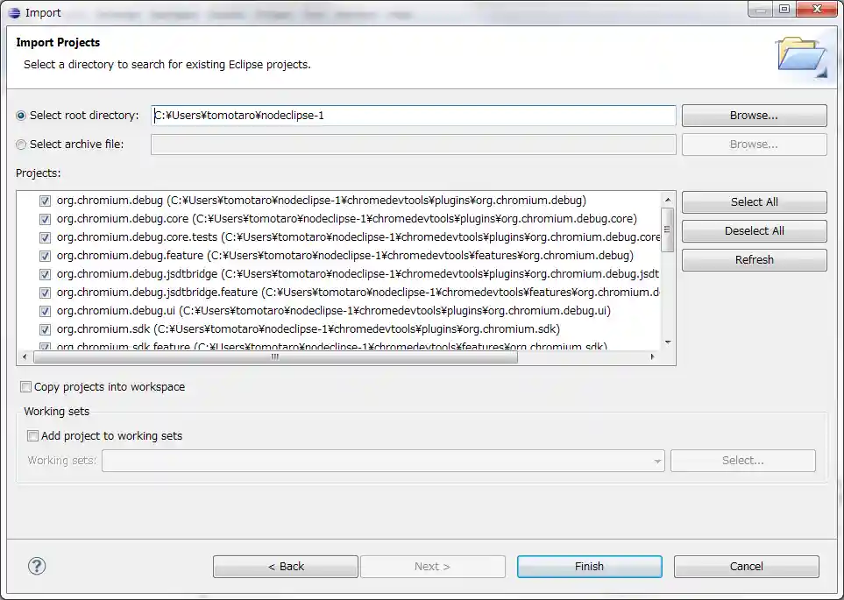This screenshot has height=600, width=844.
Task: Enable 'Add project to working sets'
Action: point(32,435)
